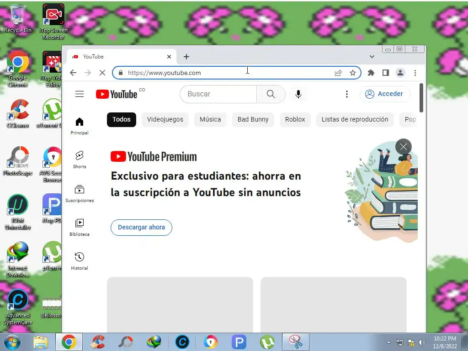Open Snipping Tool taskbar icon

coord(295,342)
